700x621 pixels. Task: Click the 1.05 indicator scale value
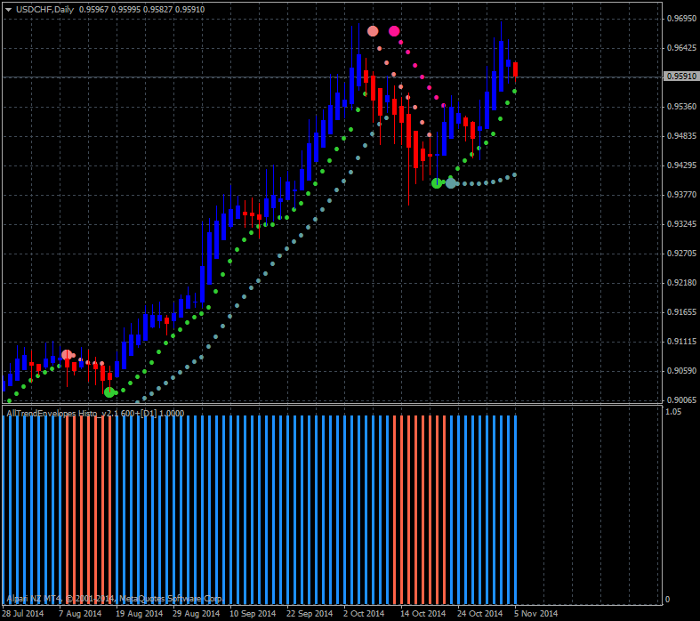[x=672, y=413]
